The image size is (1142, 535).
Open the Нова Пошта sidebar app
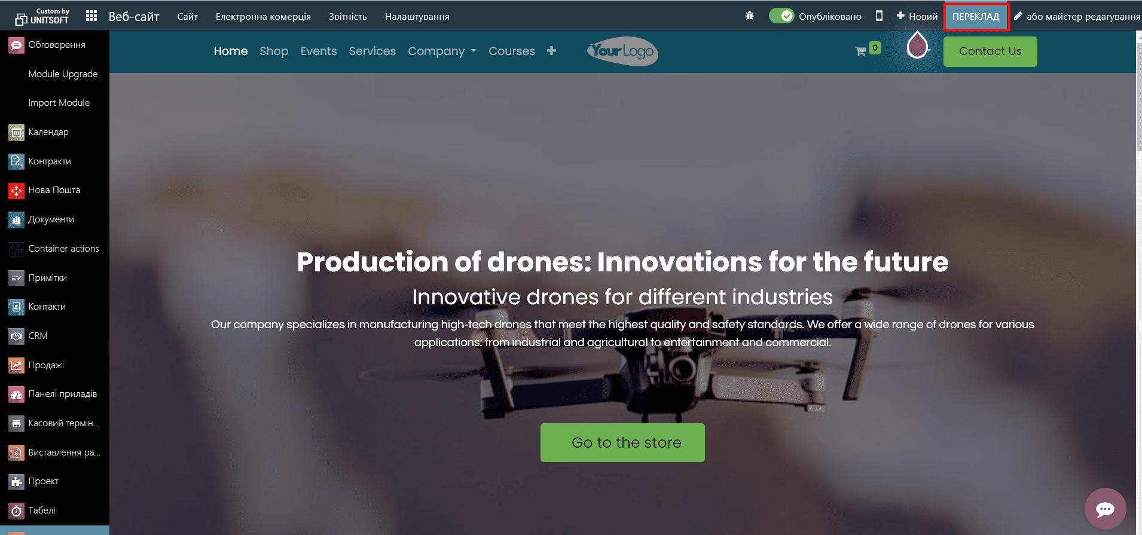(x=54, y=190)
